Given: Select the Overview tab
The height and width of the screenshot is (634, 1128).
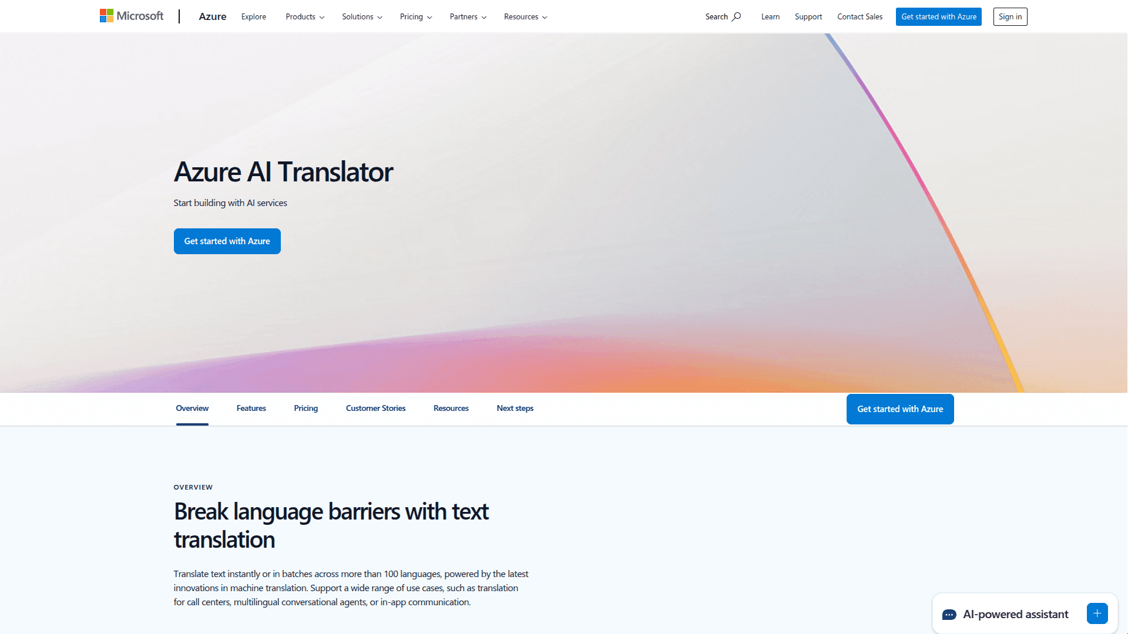Looking at the screenshot, I should (192, 408).
